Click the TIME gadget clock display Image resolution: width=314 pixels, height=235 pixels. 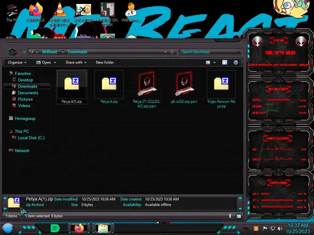coord(280,53)
